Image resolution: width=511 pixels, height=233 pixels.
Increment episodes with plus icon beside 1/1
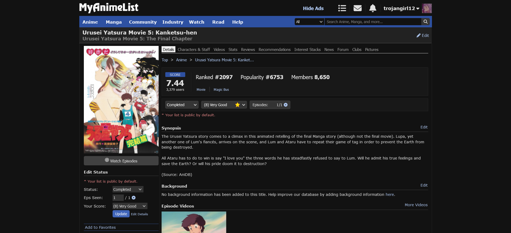click(x=286, y=105)
